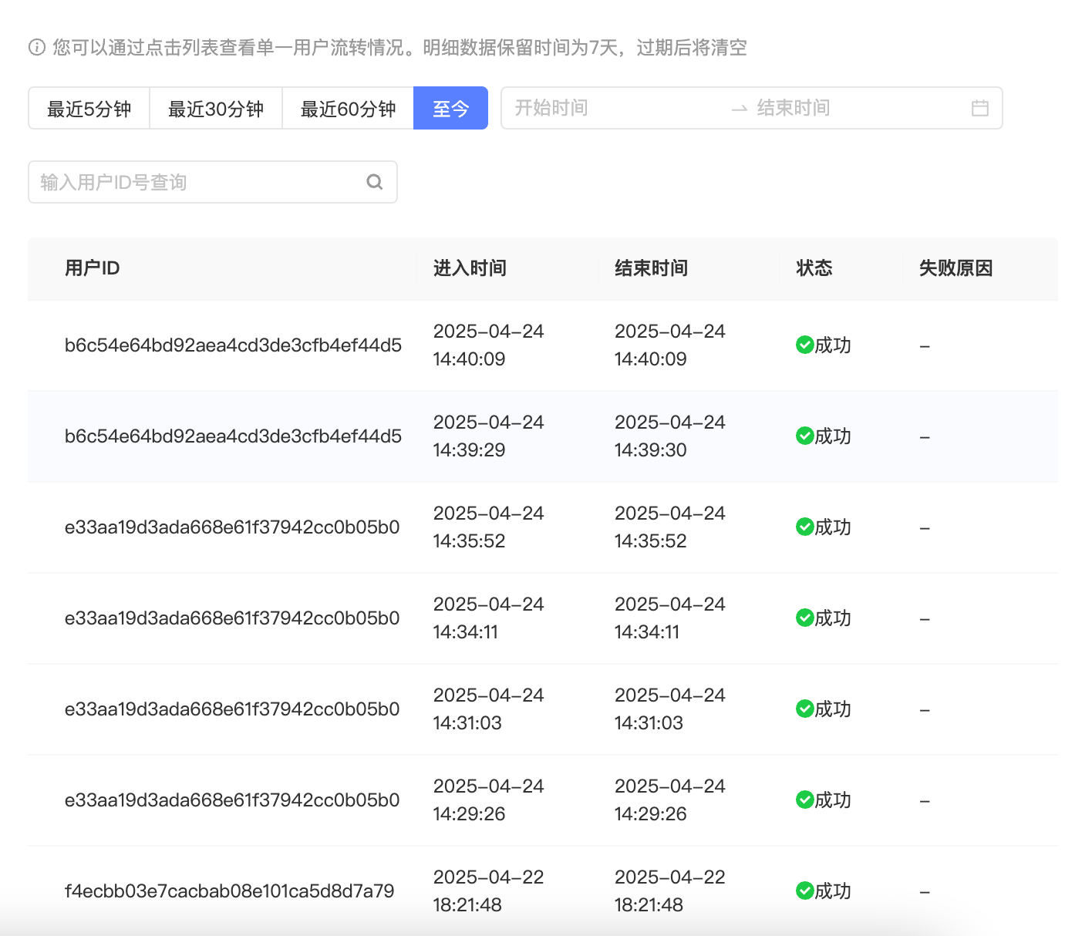1092x936 pixels.
Task: Select the 至今 time filter
Action: pos(451,108)
